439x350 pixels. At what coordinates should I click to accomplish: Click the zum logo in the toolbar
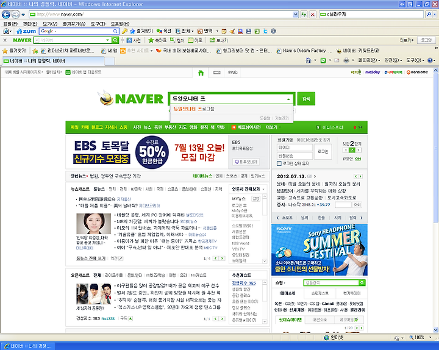(x=26, y=31)
